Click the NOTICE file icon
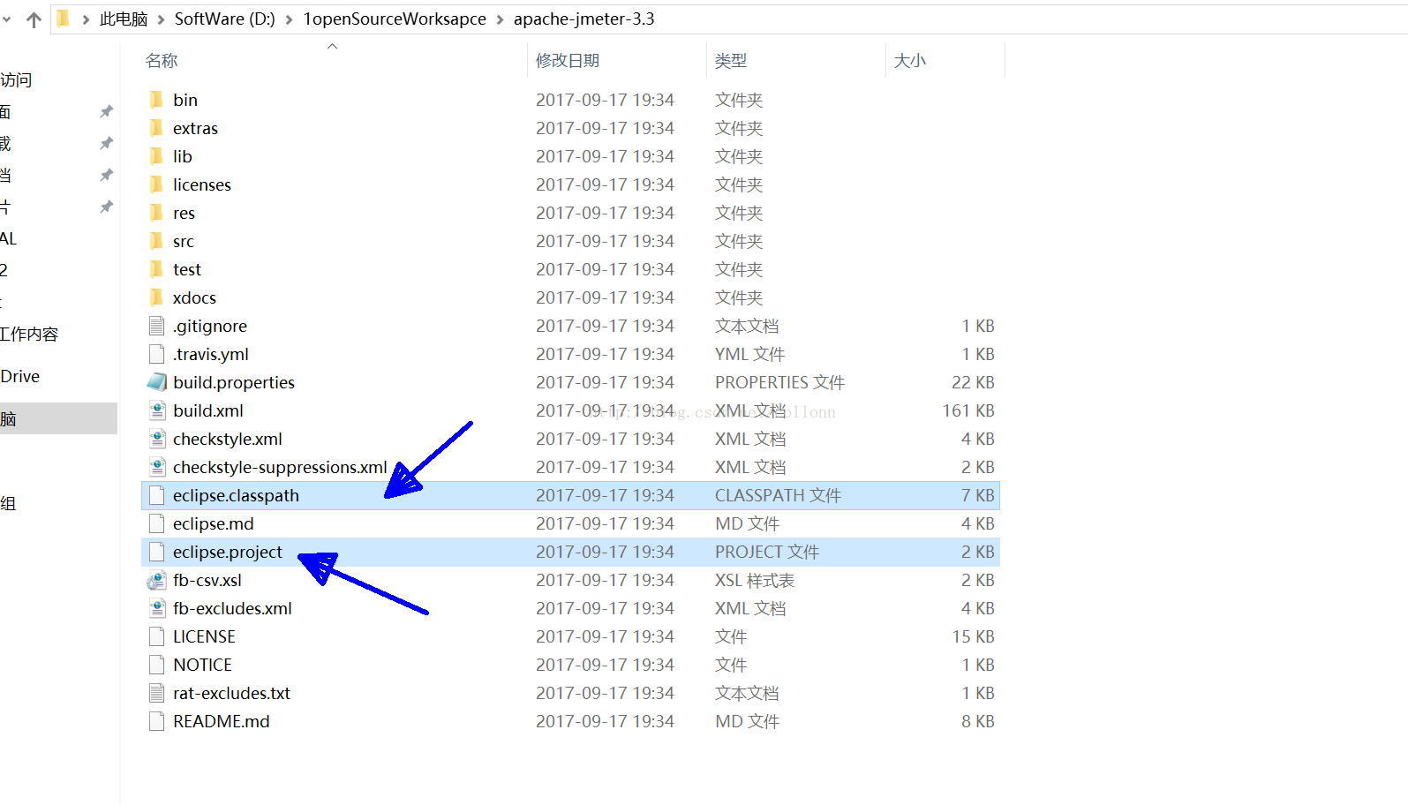This screenshot has width=1408, height=805. pyautogui.click(x=157, y=665)
